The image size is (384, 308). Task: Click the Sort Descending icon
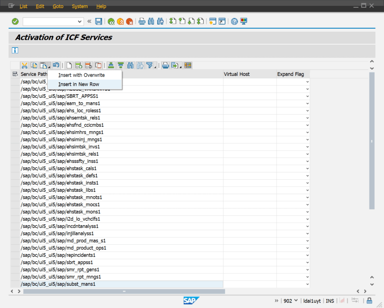[121, 65]
